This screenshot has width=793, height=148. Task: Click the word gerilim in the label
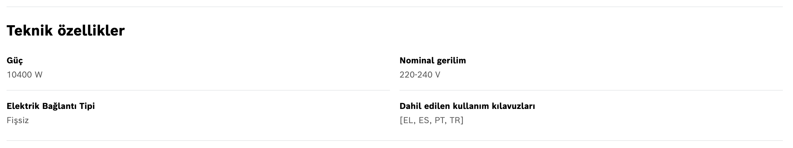(451, 61)
